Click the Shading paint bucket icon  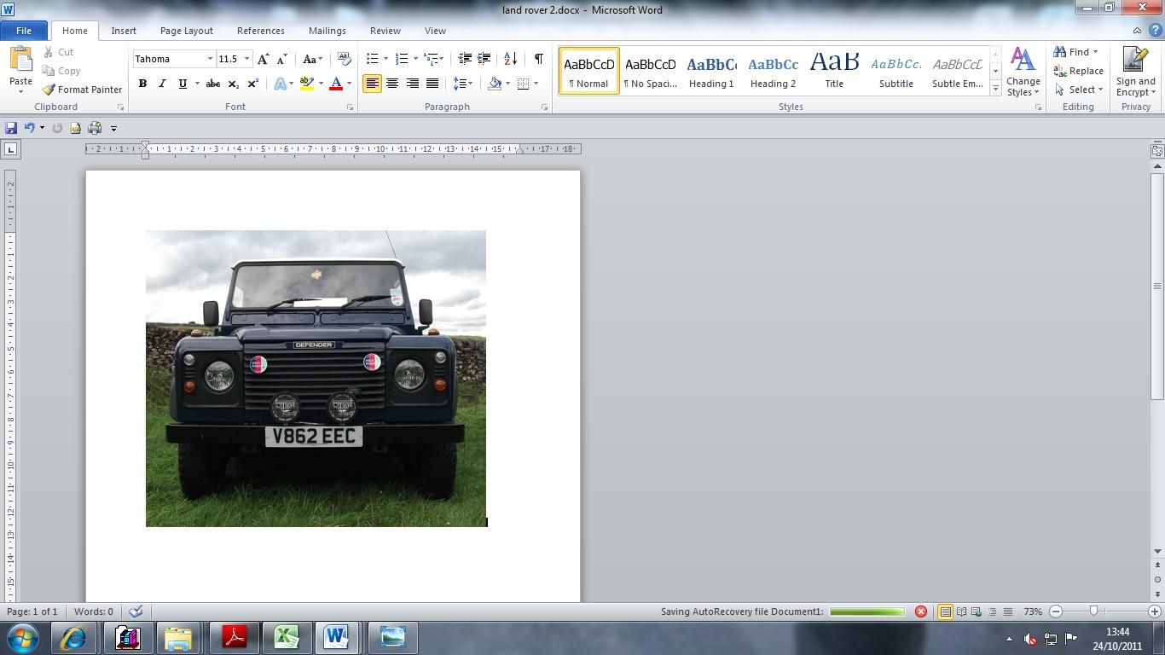495,84
